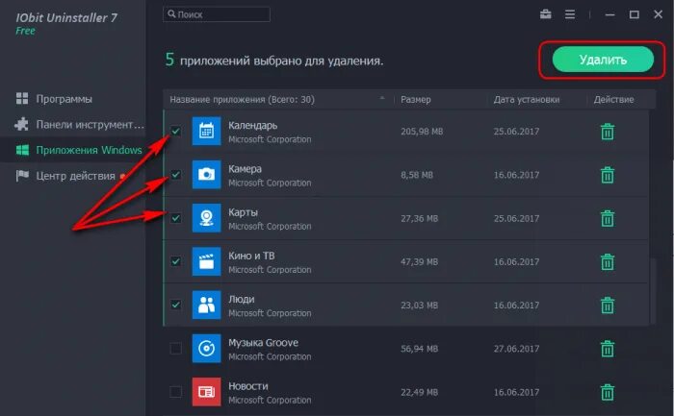Viewport: 674px width, 416px height.
Task: Click the red Новости app icon
Action: pos(206,392)
